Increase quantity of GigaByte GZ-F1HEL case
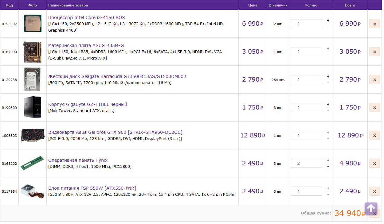 click(x=328, y=104)
